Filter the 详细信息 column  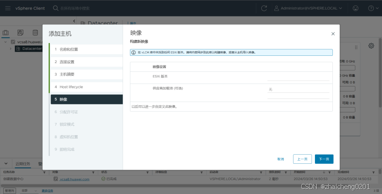tap(202, 172)
